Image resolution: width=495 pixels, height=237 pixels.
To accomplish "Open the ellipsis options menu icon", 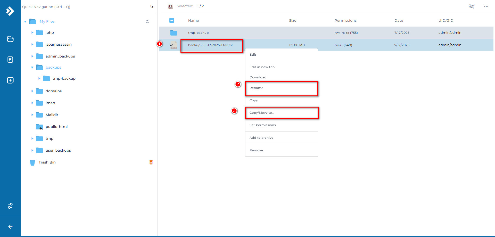I will (x=486, y=6).
